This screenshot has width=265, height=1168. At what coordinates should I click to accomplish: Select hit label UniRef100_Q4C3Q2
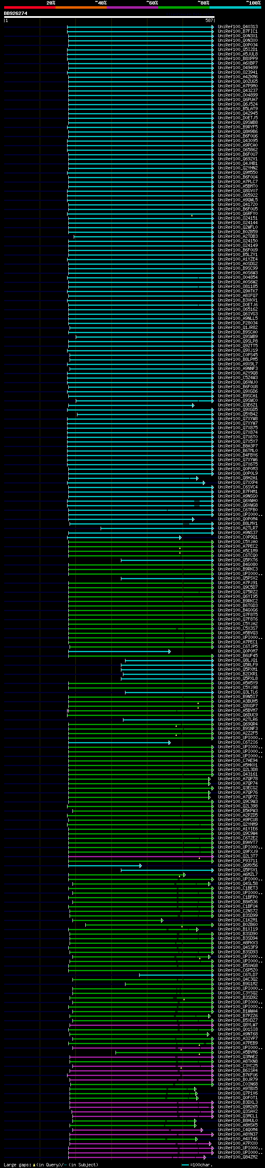coord(238,979)
